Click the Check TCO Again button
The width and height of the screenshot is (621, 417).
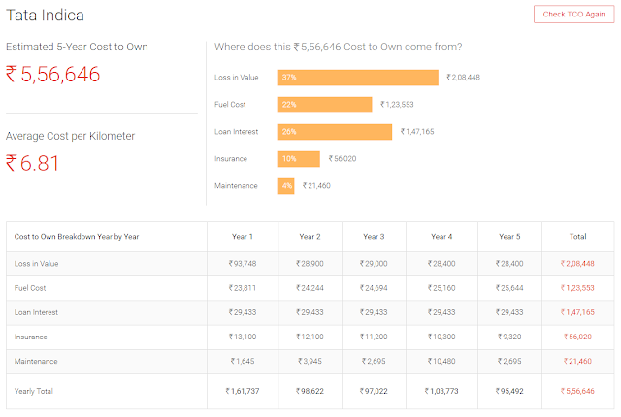click(573, 15)
